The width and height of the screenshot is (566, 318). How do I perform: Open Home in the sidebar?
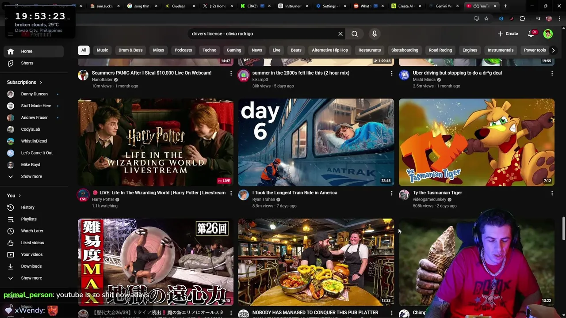(34, 51)
